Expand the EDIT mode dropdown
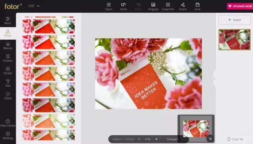Viewport: 253px width, 144px height. pyautogui.click(x=34, y=6)
